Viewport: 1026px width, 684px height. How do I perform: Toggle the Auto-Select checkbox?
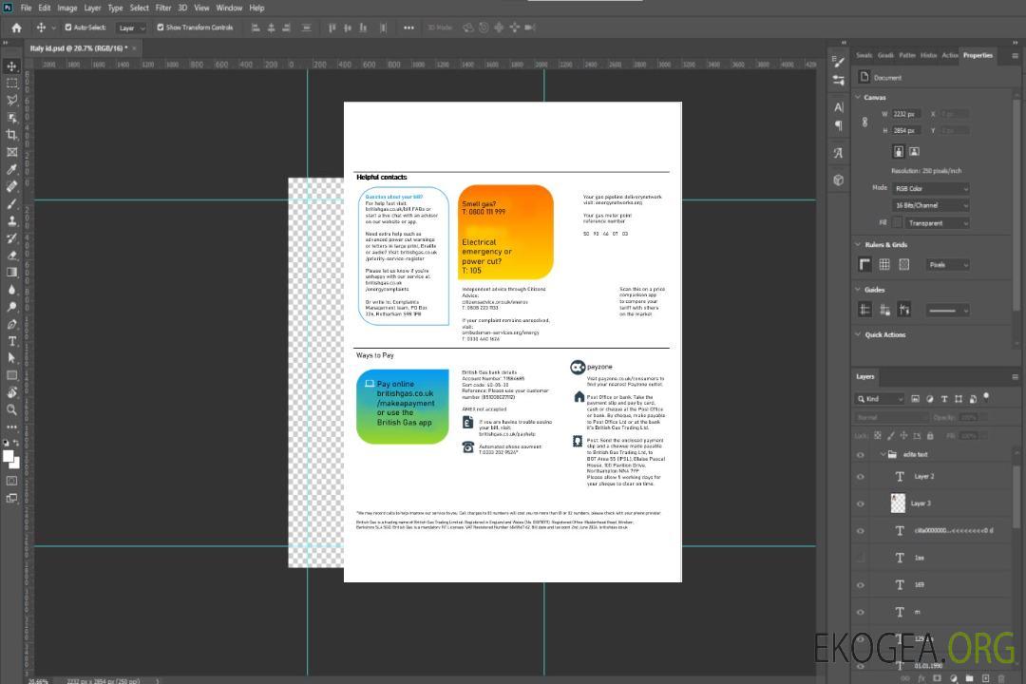click(68, 28)
